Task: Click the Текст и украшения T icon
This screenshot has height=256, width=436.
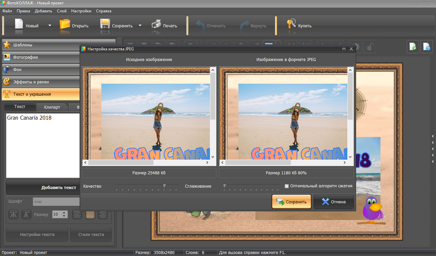Action: click(7, 94)
